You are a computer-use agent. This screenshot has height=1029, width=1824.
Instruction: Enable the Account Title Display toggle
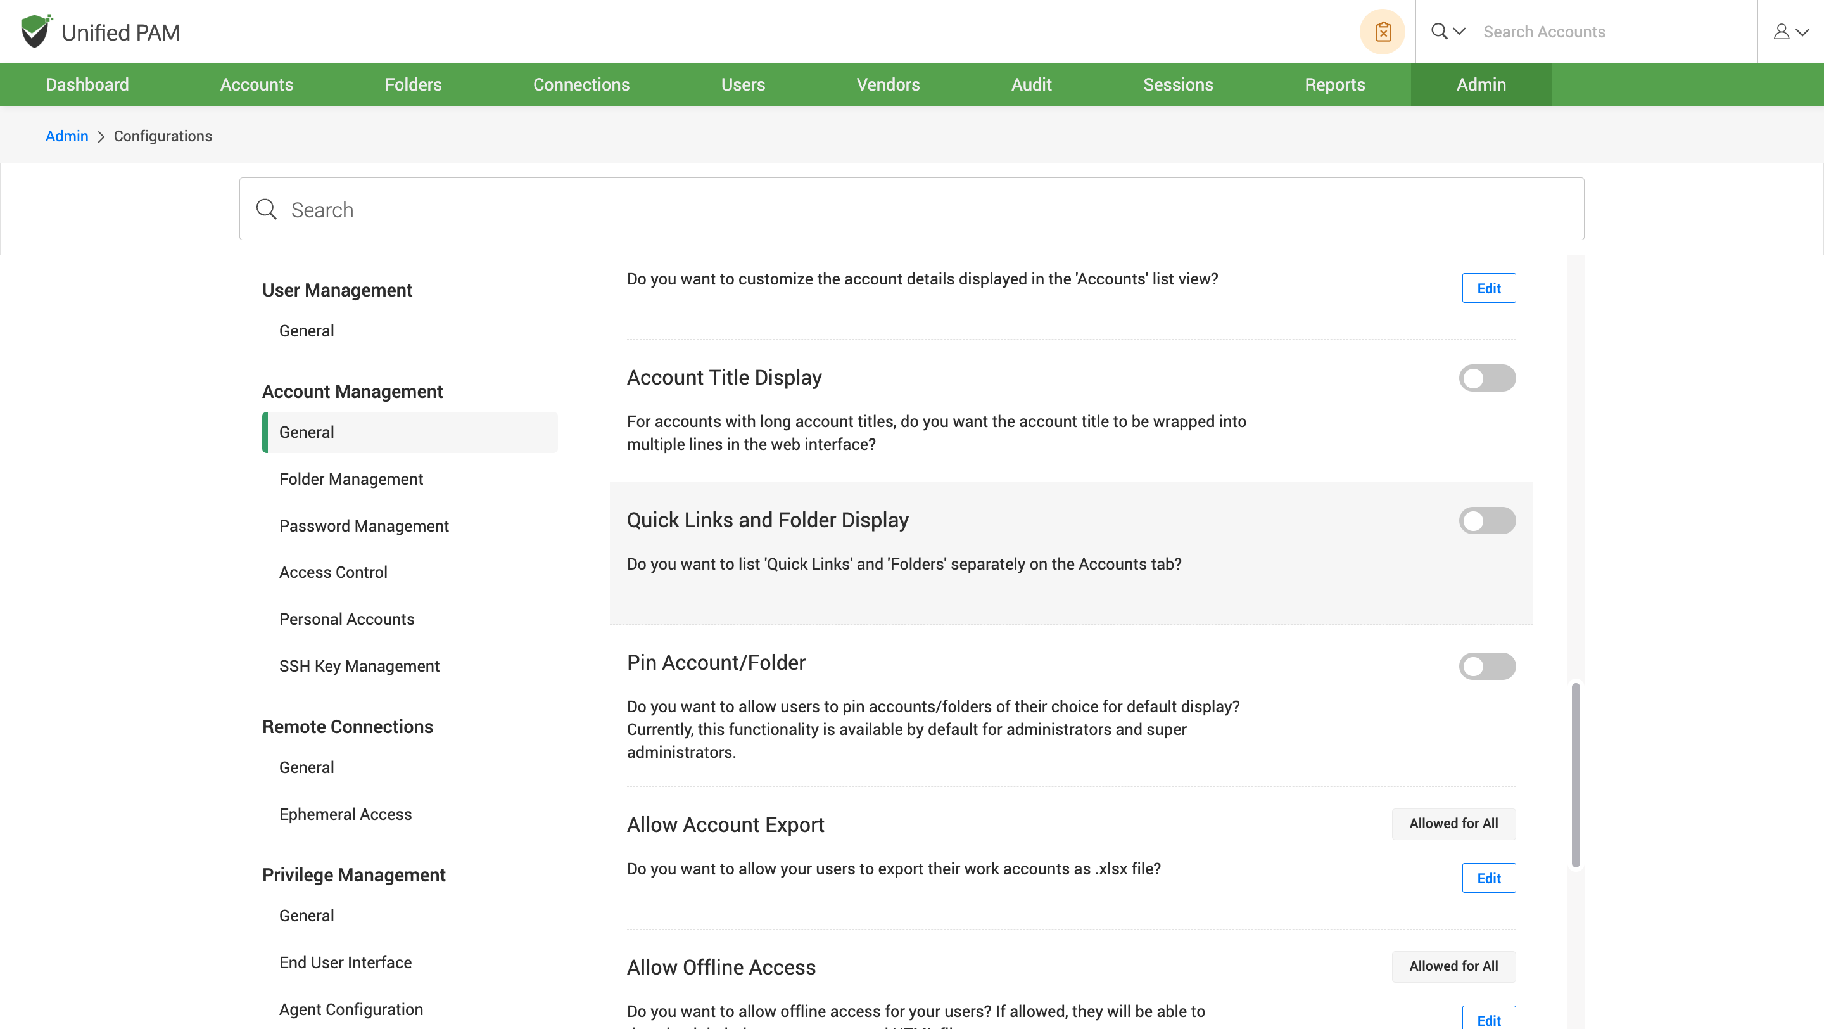coord(1487,378)
